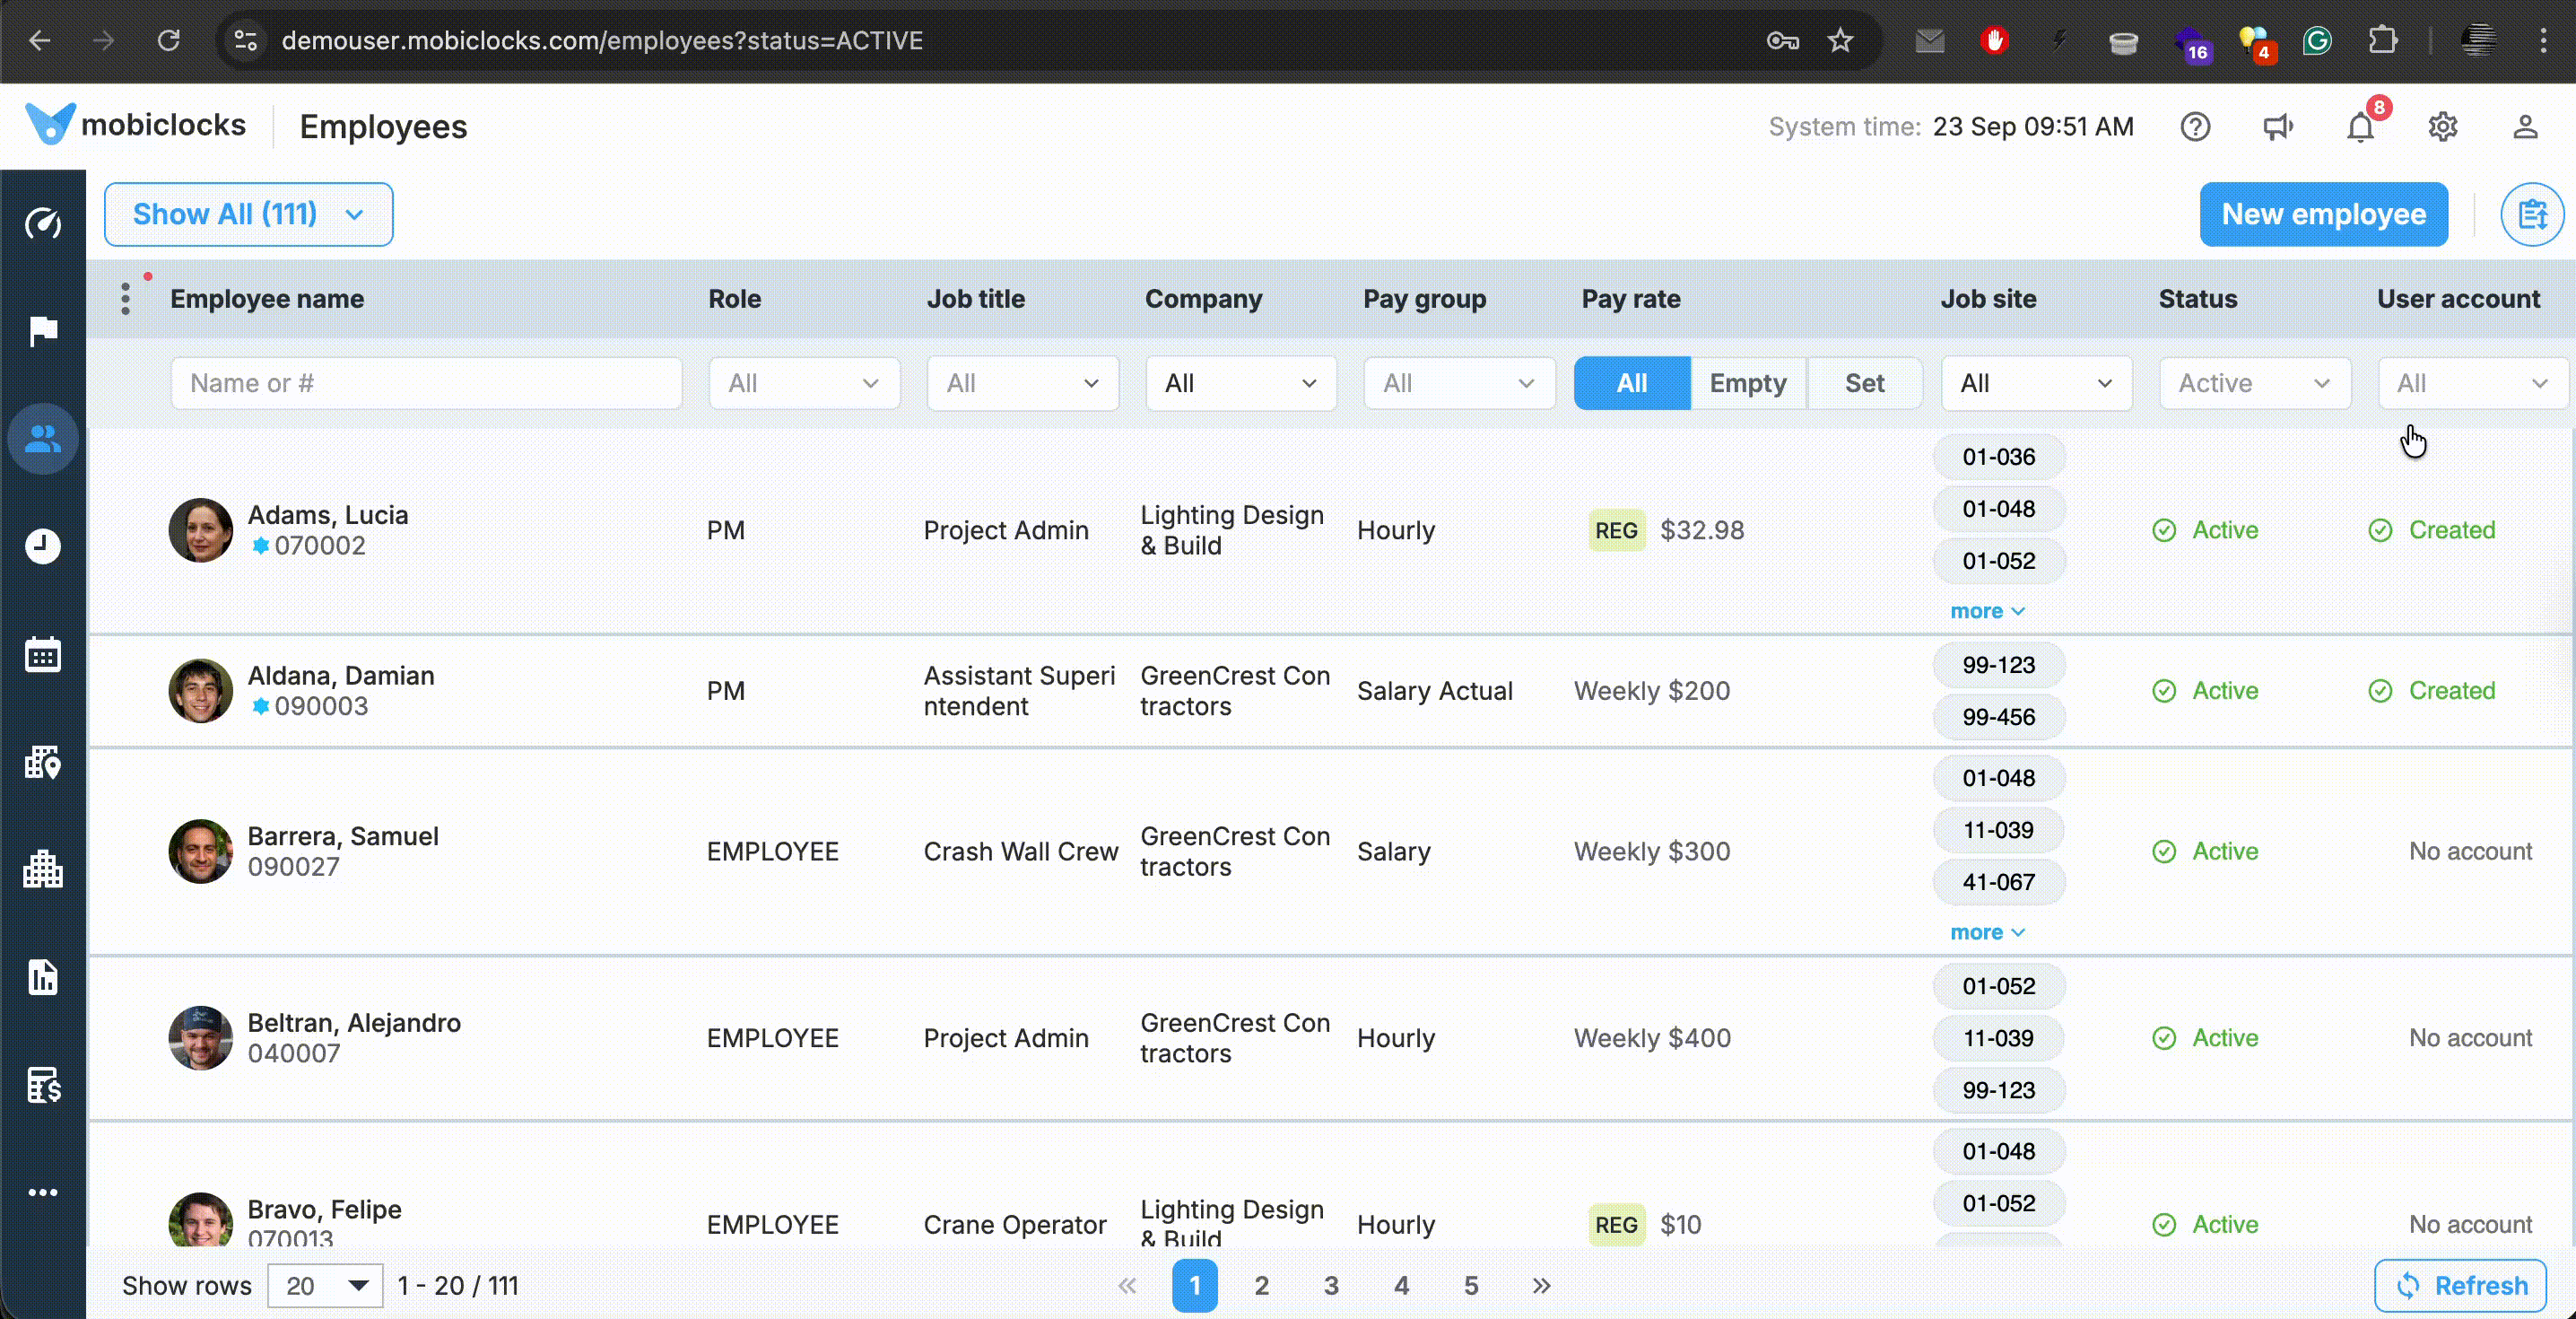Click the Name or # search field

pos(426,383)
